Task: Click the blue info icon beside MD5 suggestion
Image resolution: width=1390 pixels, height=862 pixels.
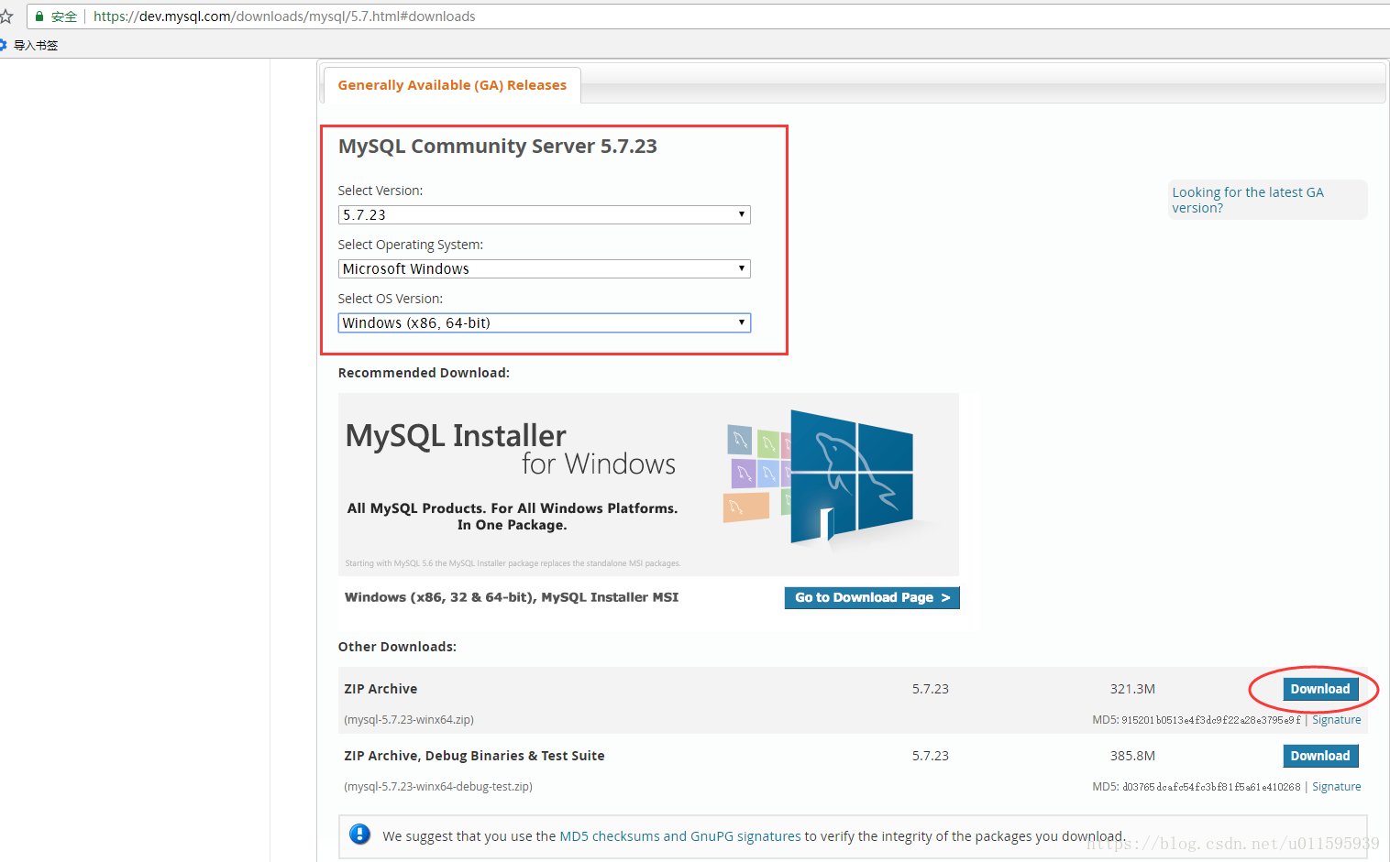Action: [360, 835]
